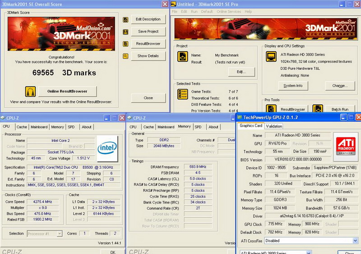Image resolution: width=361 pixels, height=254 pixels.
Task: Click the magnifier Show Details icon
Action: [125, 56]
